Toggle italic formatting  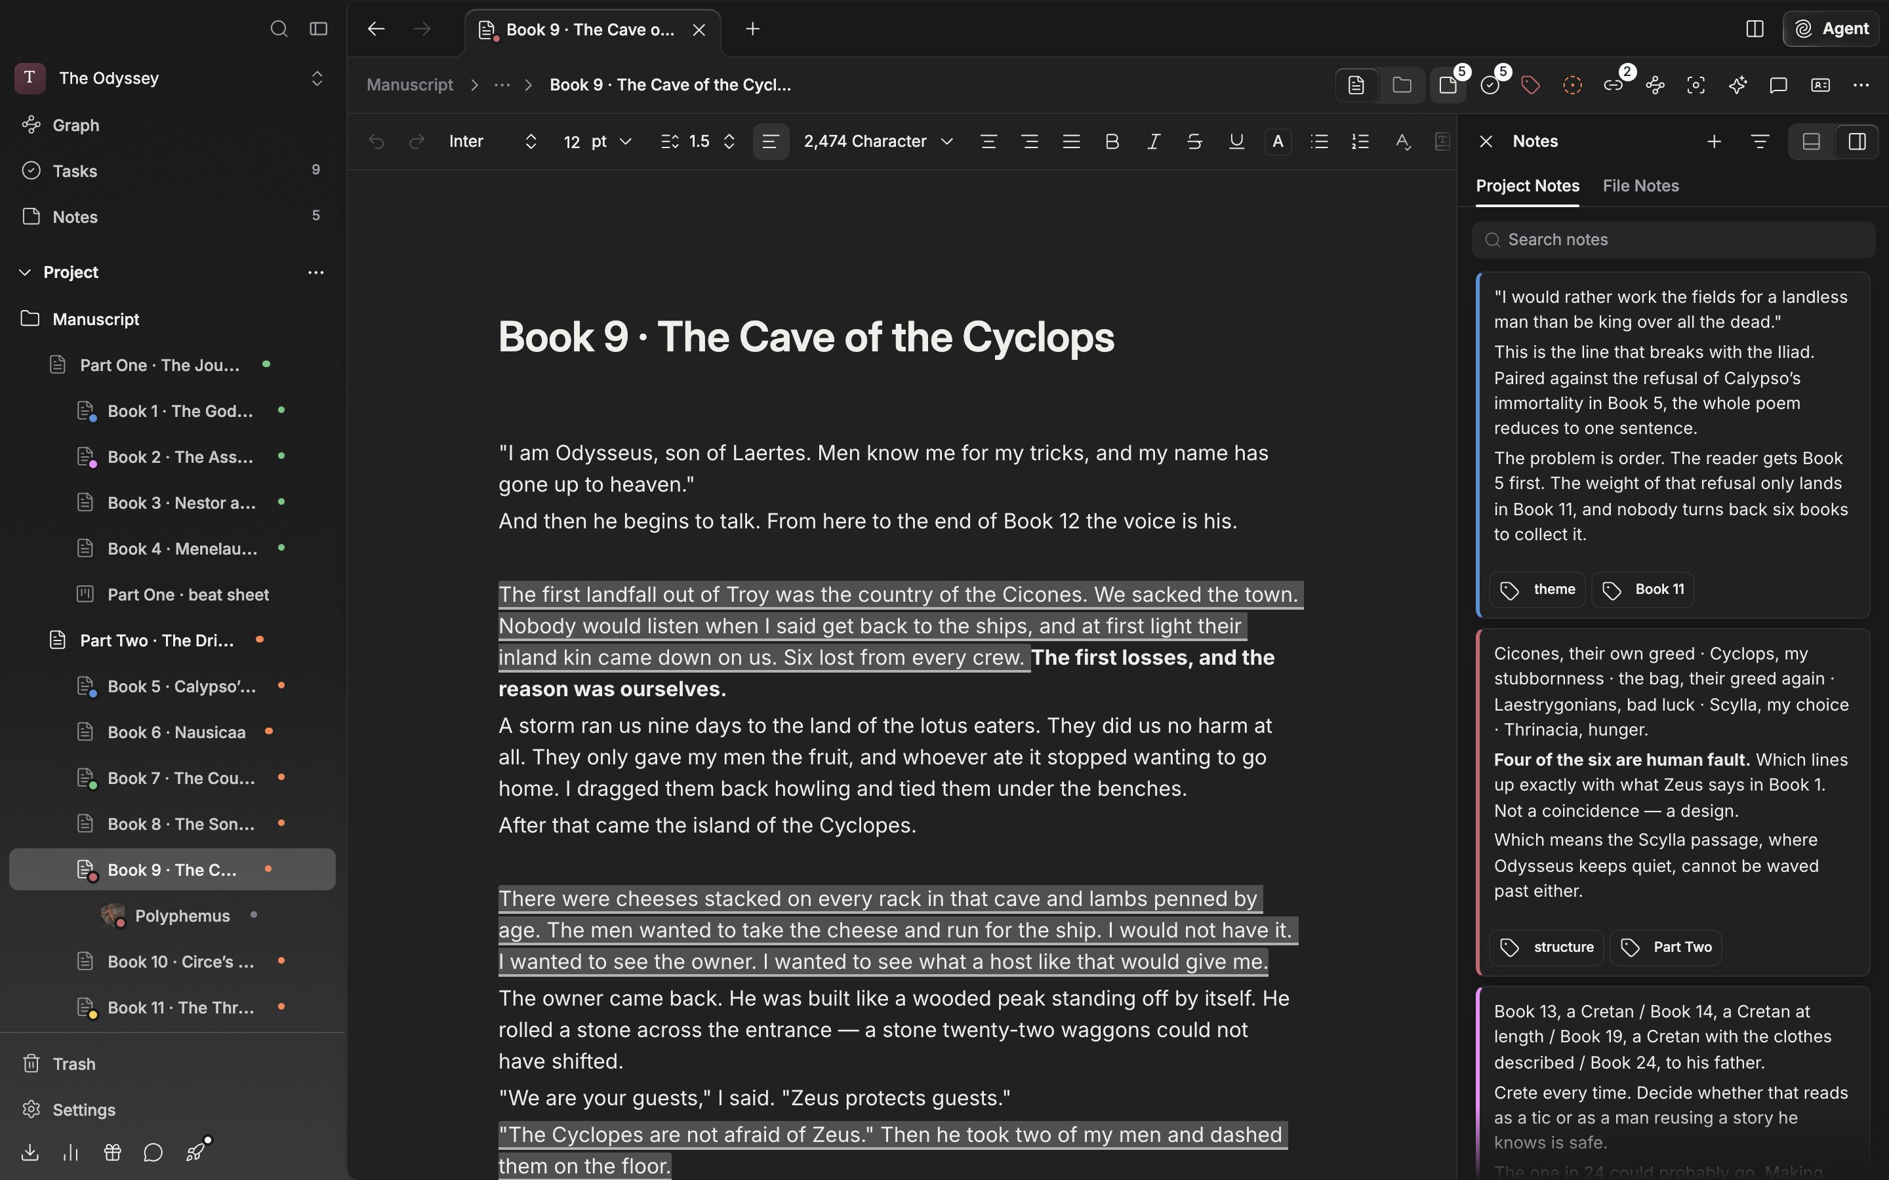1153,141
